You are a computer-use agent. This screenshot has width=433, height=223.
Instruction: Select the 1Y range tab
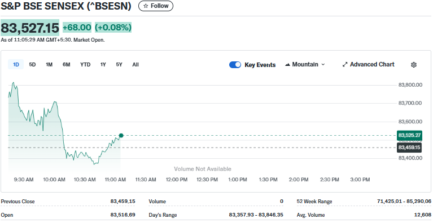click(103, 64)
